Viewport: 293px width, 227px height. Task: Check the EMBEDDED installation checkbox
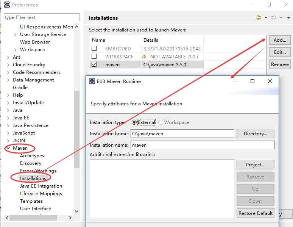click(94, 49)
